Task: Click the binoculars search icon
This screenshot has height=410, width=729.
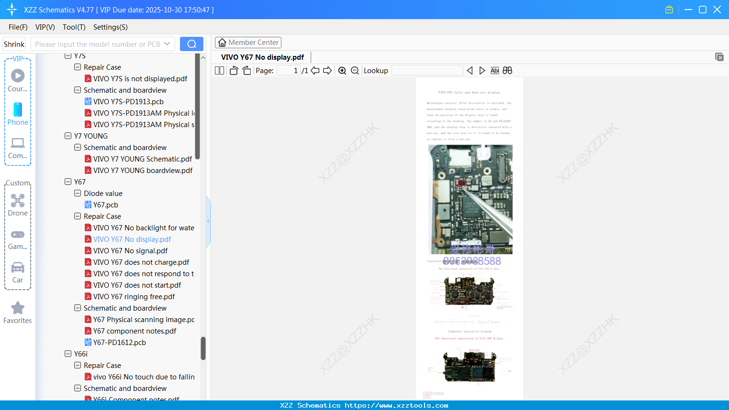Action: [x=507, y=71]
